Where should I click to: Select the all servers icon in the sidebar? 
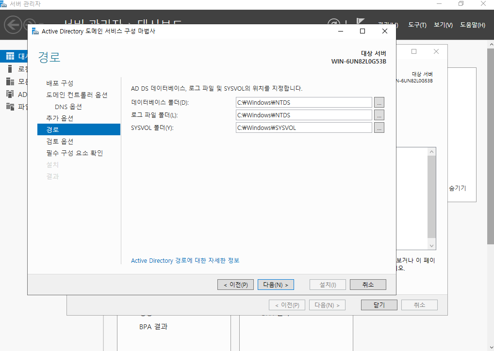10,81
